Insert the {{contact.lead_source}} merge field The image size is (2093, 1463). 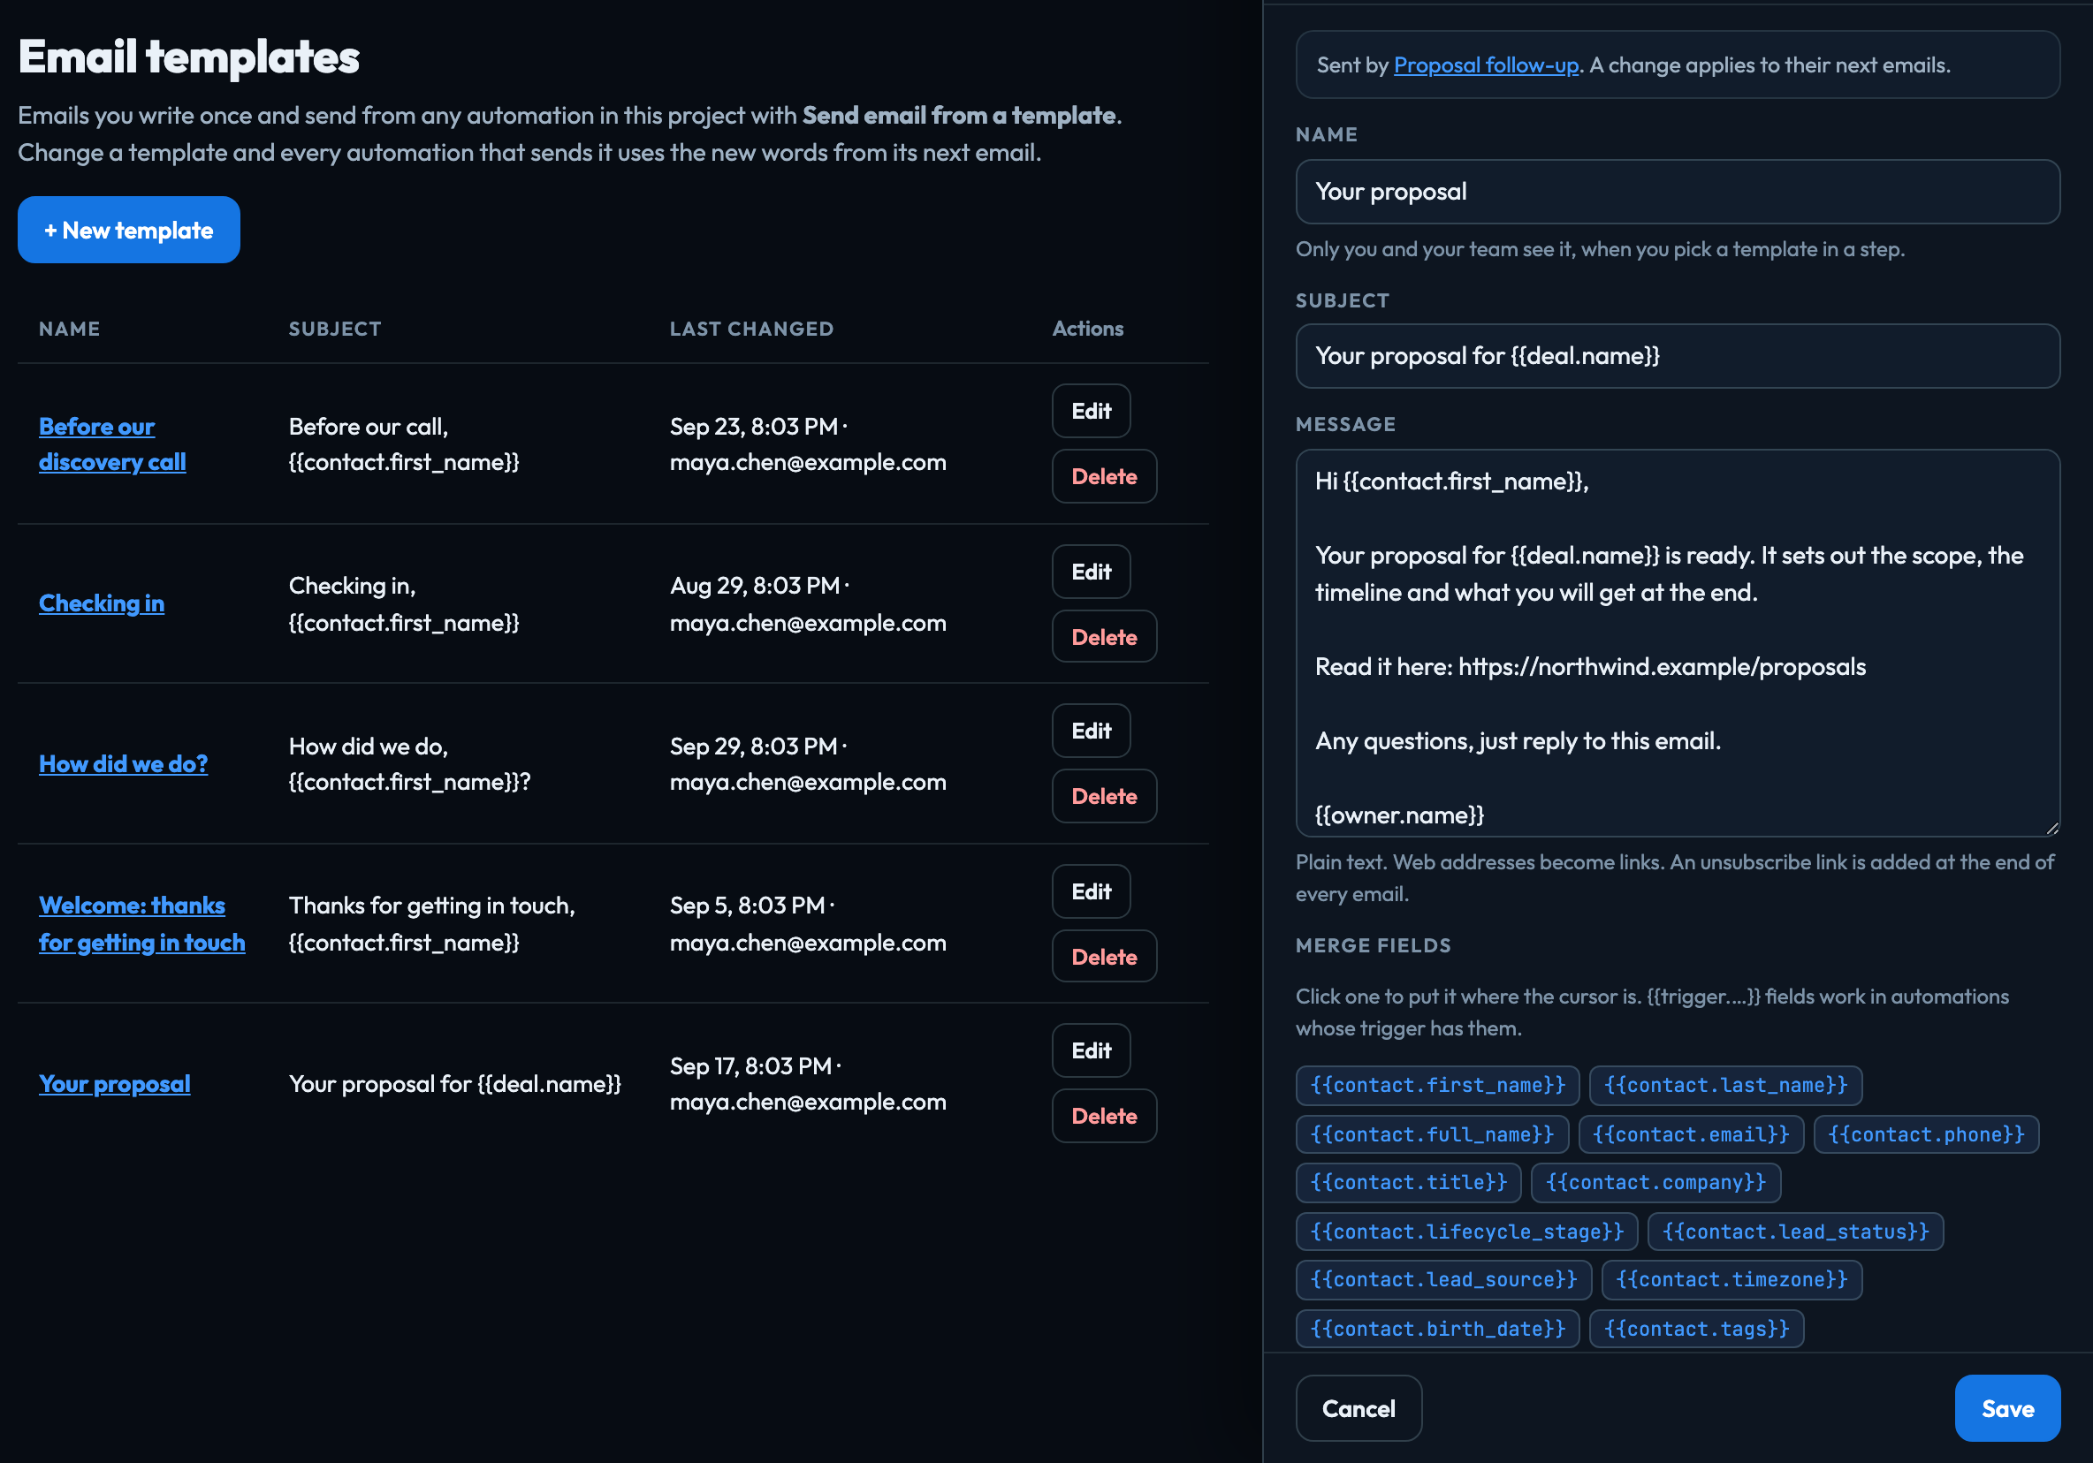tap(1444, 1279)
